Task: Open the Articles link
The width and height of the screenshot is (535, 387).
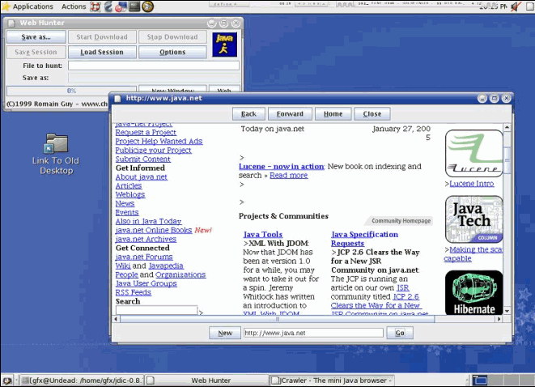Action: pos(129,185)
